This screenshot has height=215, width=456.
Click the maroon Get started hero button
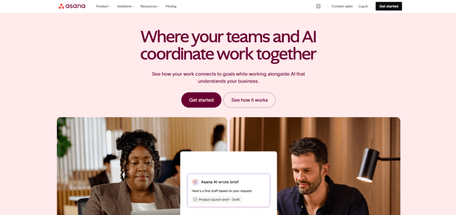point(201,100)
